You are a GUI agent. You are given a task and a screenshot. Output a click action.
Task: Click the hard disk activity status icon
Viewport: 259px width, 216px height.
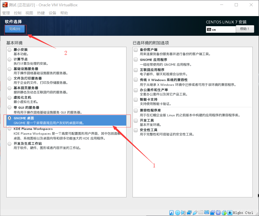pos(171,213)
